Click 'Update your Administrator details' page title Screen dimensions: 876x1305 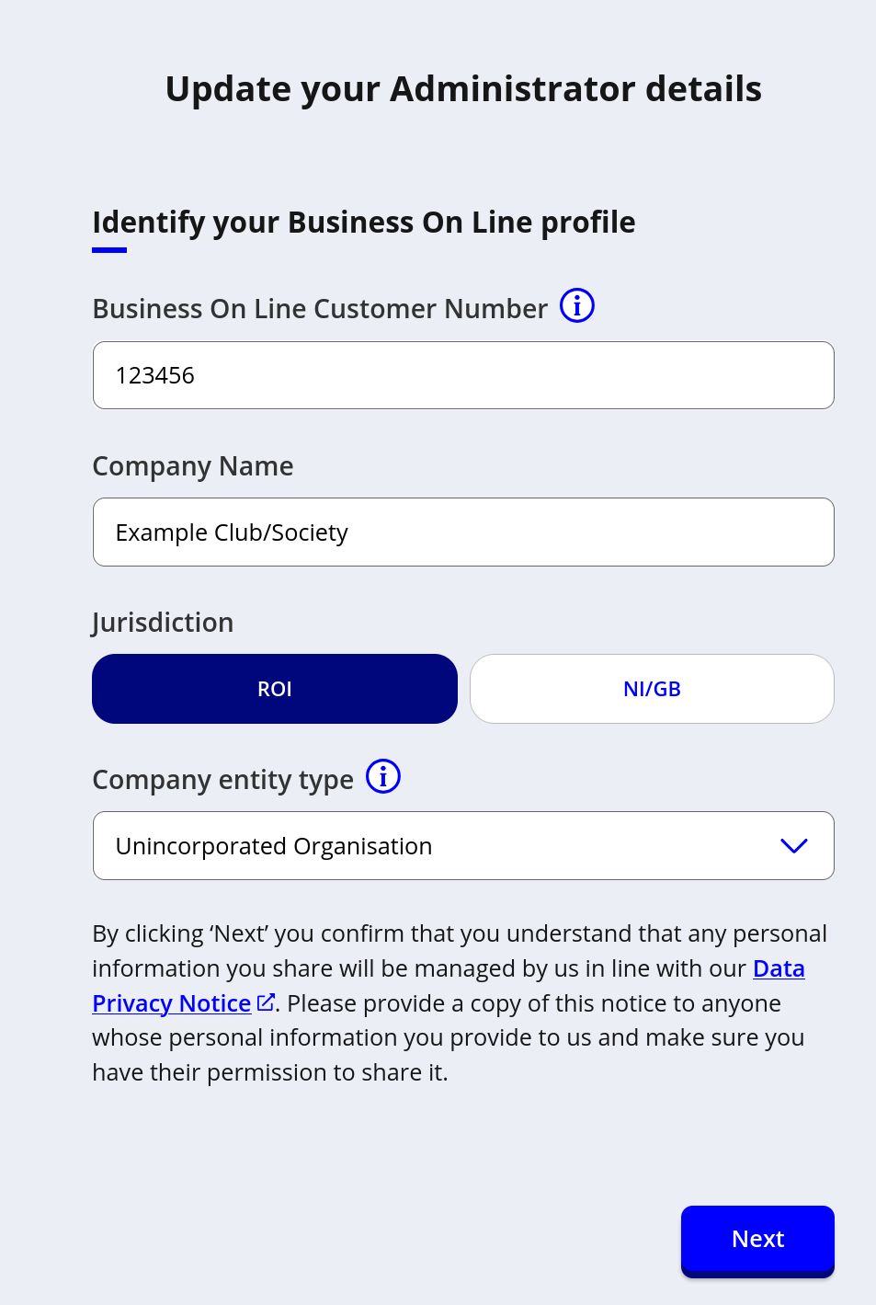click(463, 89)
